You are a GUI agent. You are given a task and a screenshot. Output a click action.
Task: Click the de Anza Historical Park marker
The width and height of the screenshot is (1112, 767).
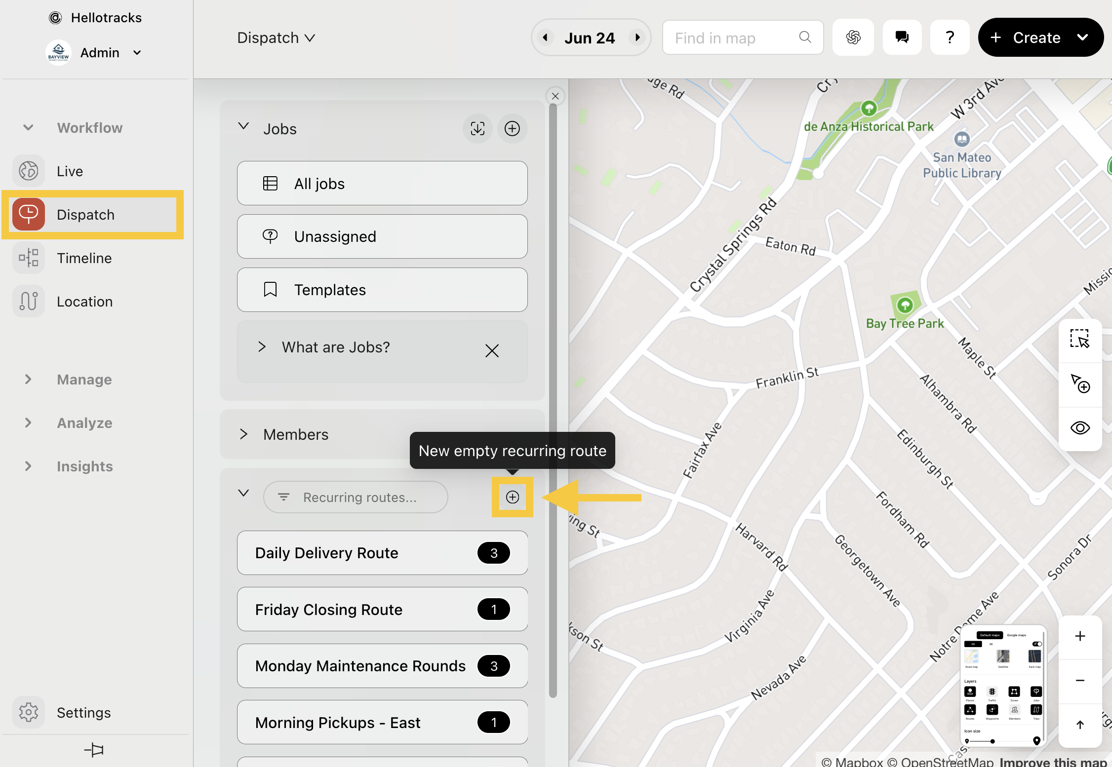point(869,108)
